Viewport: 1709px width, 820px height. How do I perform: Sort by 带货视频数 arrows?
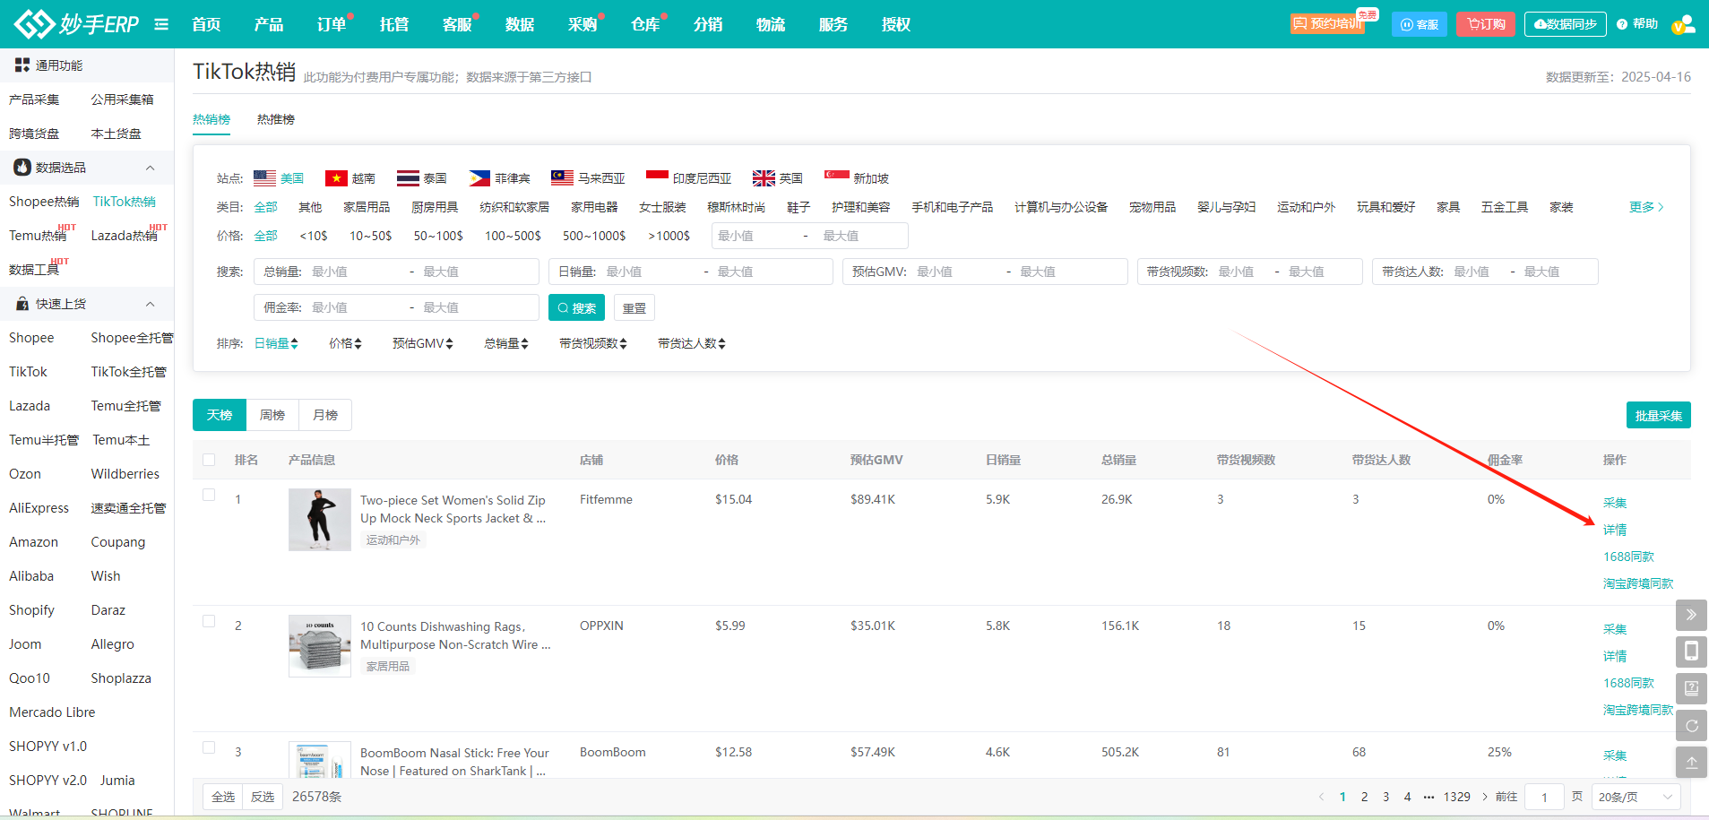click(623, 343)
